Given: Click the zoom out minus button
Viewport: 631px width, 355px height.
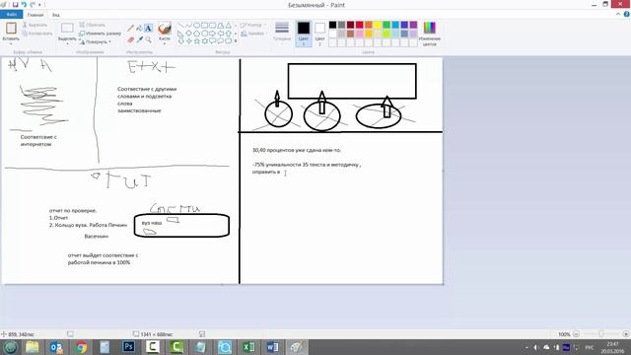Looking at the screenshot, I should coord(576,334).
